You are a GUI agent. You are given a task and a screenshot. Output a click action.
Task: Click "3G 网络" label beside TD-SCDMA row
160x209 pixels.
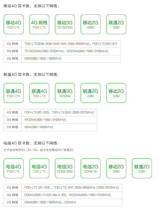tap(13, 51)
